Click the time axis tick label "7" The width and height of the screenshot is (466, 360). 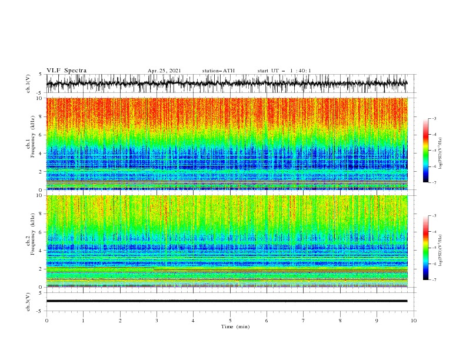point(304,321)
